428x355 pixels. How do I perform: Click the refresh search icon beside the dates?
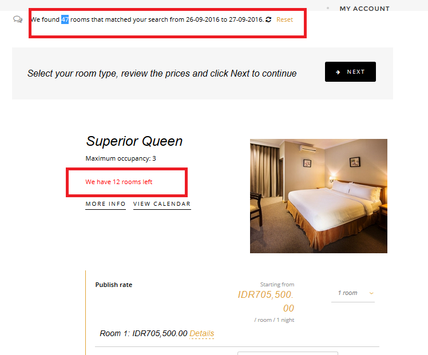click(x=268, y=19)
